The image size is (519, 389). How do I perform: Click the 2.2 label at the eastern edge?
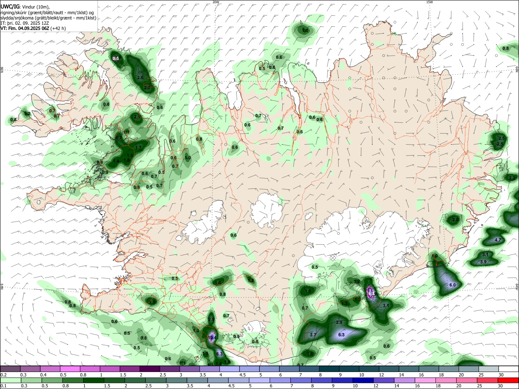[x=512, y=178]
